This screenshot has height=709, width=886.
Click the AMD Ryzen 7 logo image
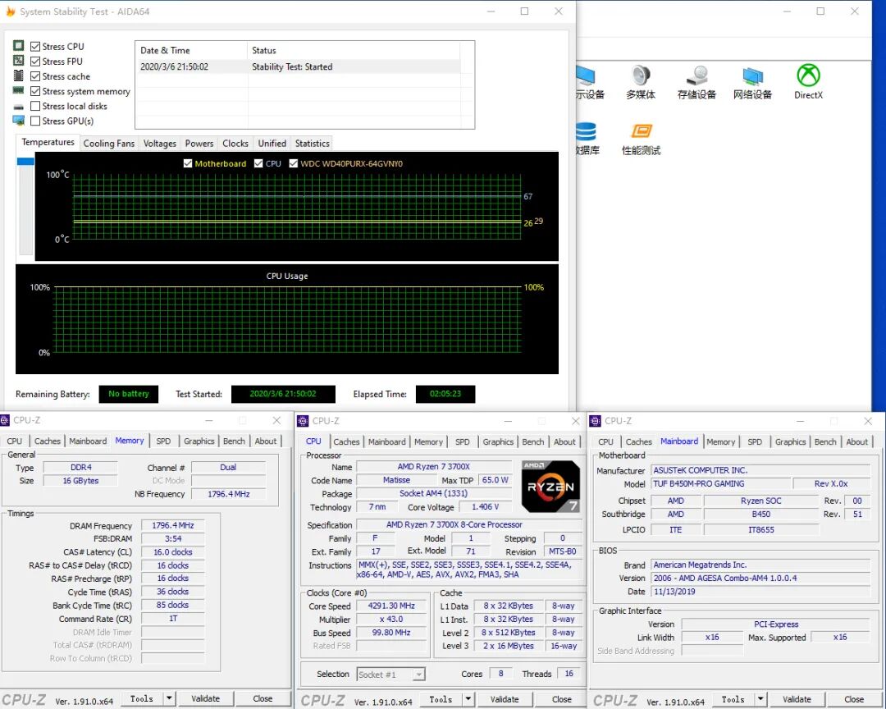point(550,487)
